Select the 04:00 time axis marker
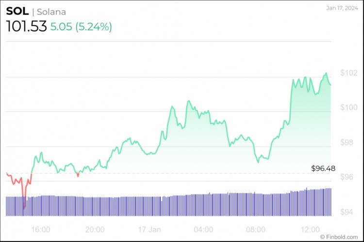The image size is (364, 242). coord(203,229)
